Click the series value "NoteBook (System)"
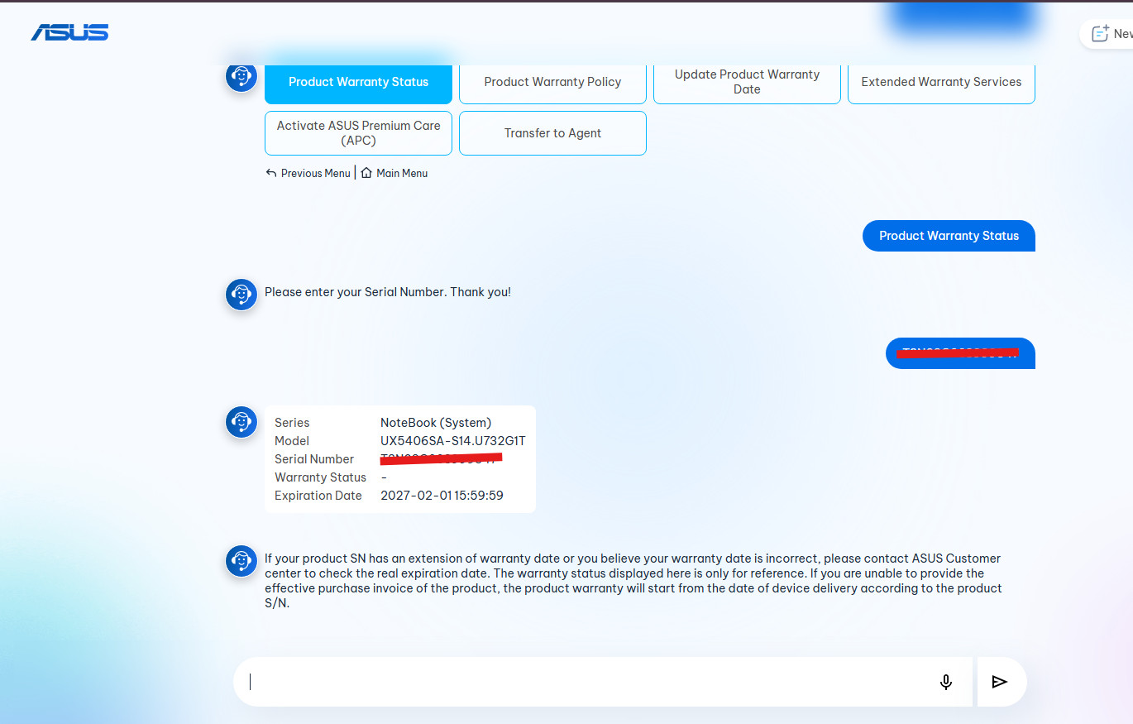Screen dimensions: 1133x724 click(436, 423)
